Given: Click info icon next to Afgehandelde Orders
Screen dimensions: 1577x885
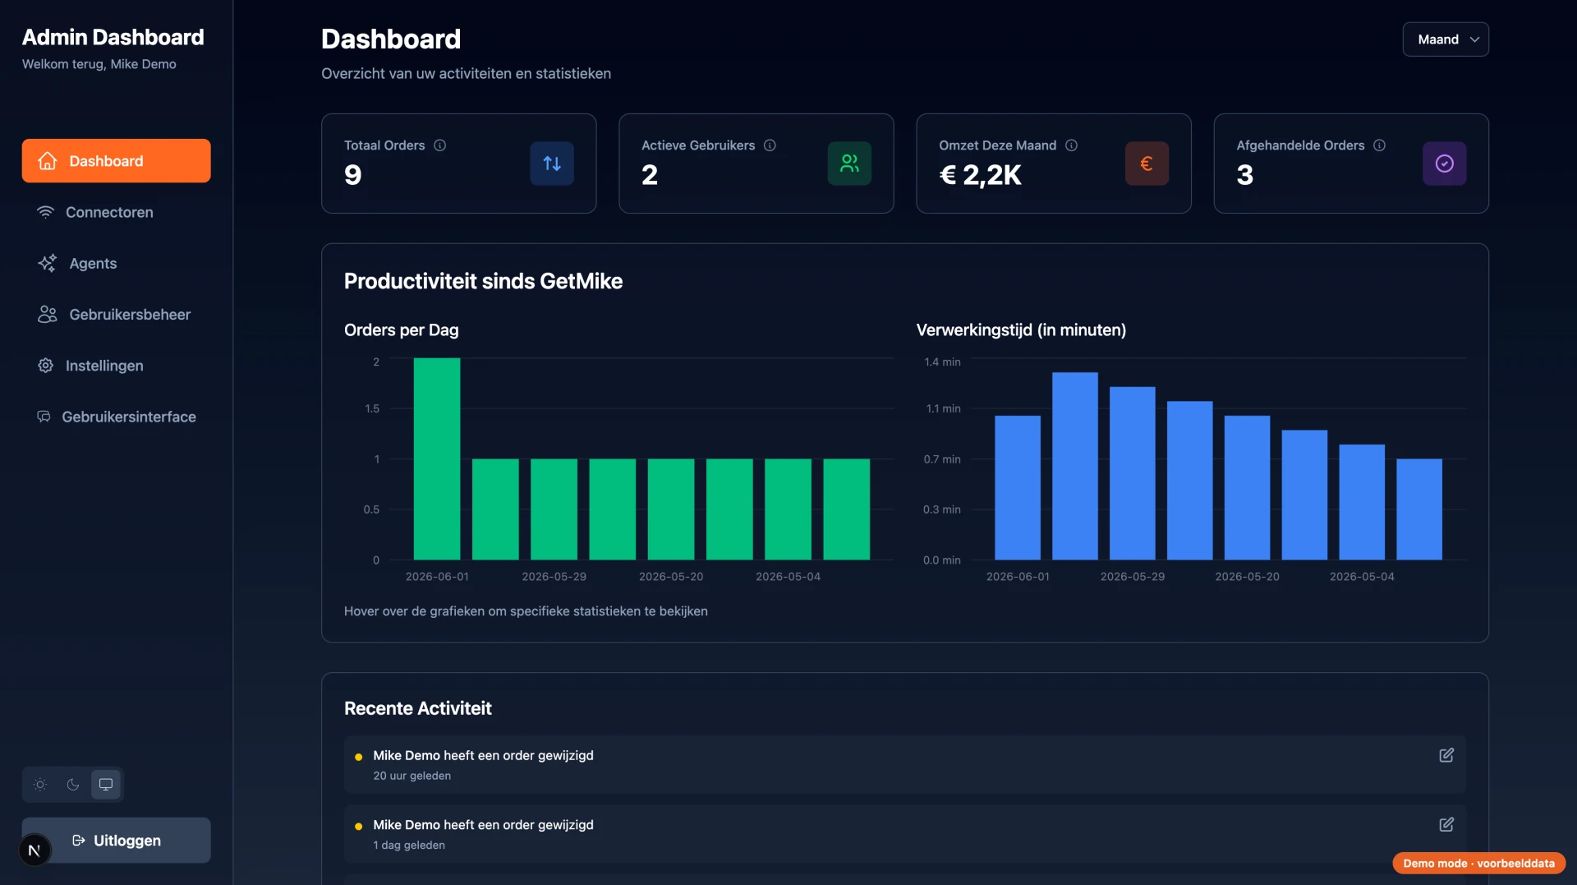Looking at the screenshot, I should 1380,145.
